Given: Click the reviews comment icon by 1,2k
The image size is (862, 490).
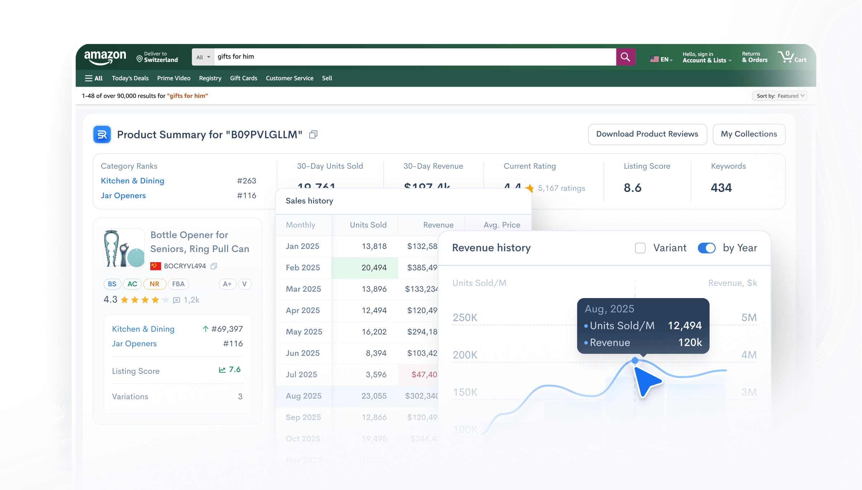Looking at the screenshot, I should pos(176,300).
